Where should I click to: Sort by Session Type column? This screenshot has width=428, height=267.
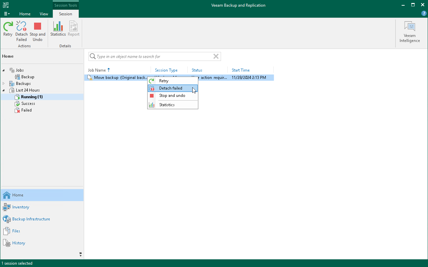click(166, 70)
